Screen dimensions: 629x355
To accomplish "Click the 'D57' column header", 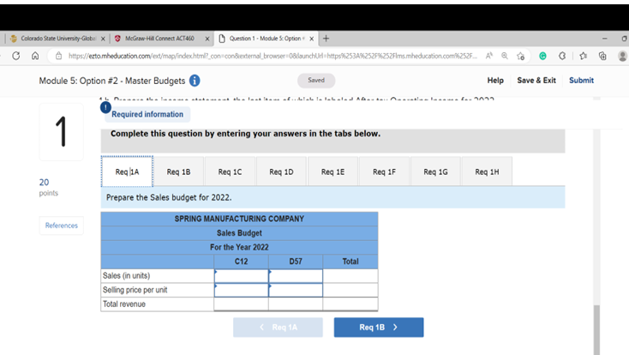I will [296, 262].
